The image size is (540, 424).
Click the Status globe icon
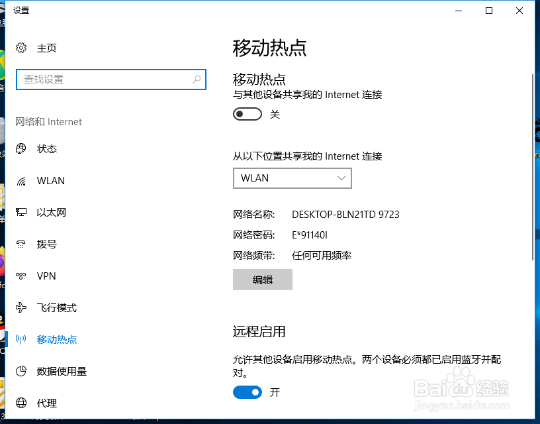pos(21,148)
